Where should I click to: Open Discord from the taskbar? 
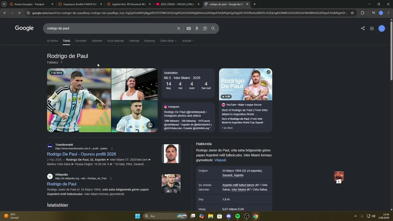(228, 216)
